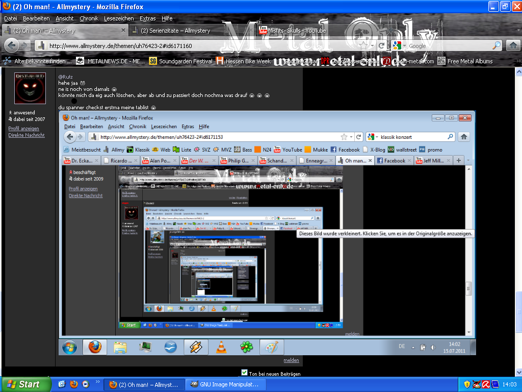Bookmark this page with the star icon
The image size is (522, 392).
[363, 45]
